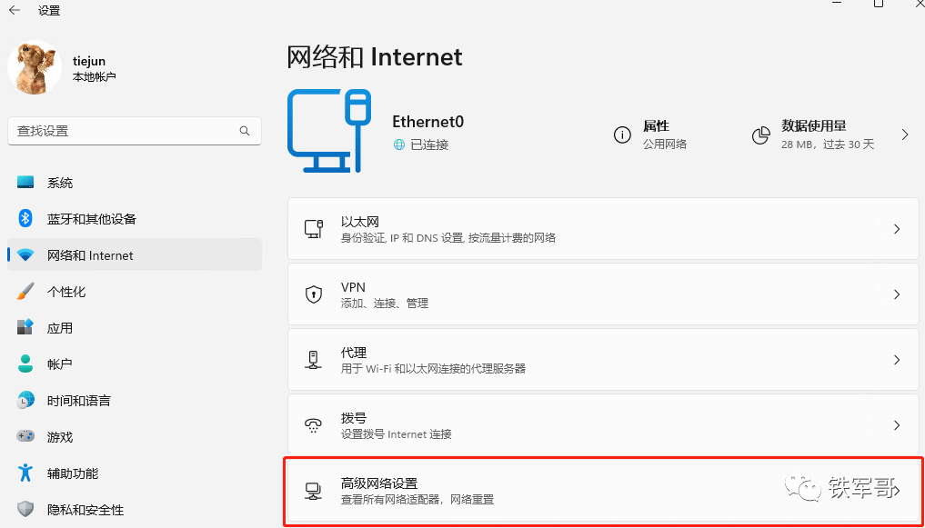This screenshot has height=528, width=925.
Task: Expand the 以太网 row chevron
Action: pyautogui.click(x=896, y=229)
